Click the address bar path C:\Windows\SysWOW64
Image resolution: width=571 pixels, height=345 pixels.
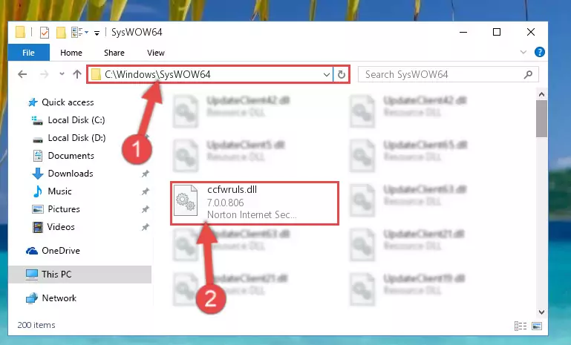point(157,75)
